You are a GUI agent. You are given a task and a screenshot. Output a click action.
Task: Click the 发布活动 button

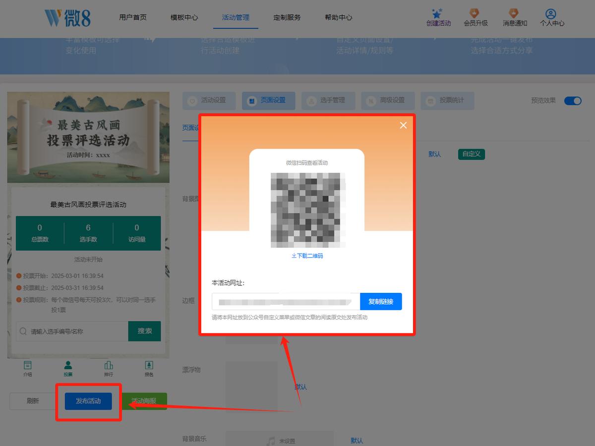(88, 401)
